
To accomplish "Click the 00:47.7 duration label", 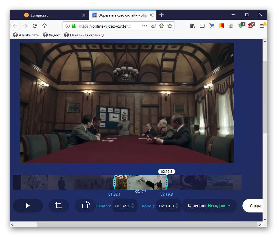I will pos(141,191).
